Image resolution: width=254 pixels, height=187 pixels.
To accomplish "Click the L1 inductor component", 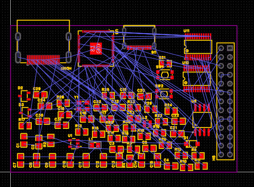I will coord(95,145).
